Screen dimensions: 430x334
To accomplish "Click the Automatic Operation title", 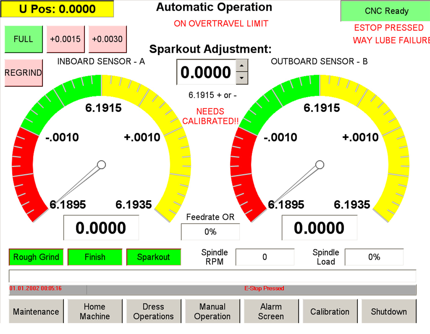I will coord(214,7).
